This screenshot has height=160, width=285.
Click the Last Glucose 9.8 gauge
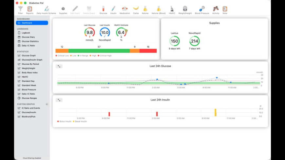point(90,33)
